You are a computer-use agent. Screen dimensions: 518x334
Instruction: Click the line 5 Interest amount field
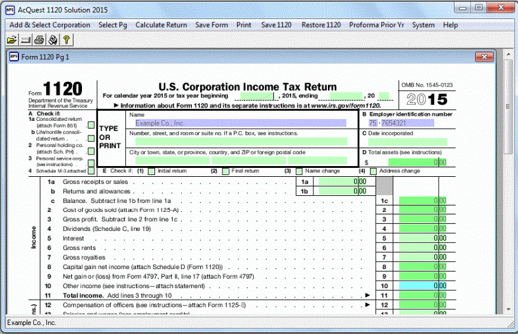click(423, 238)
